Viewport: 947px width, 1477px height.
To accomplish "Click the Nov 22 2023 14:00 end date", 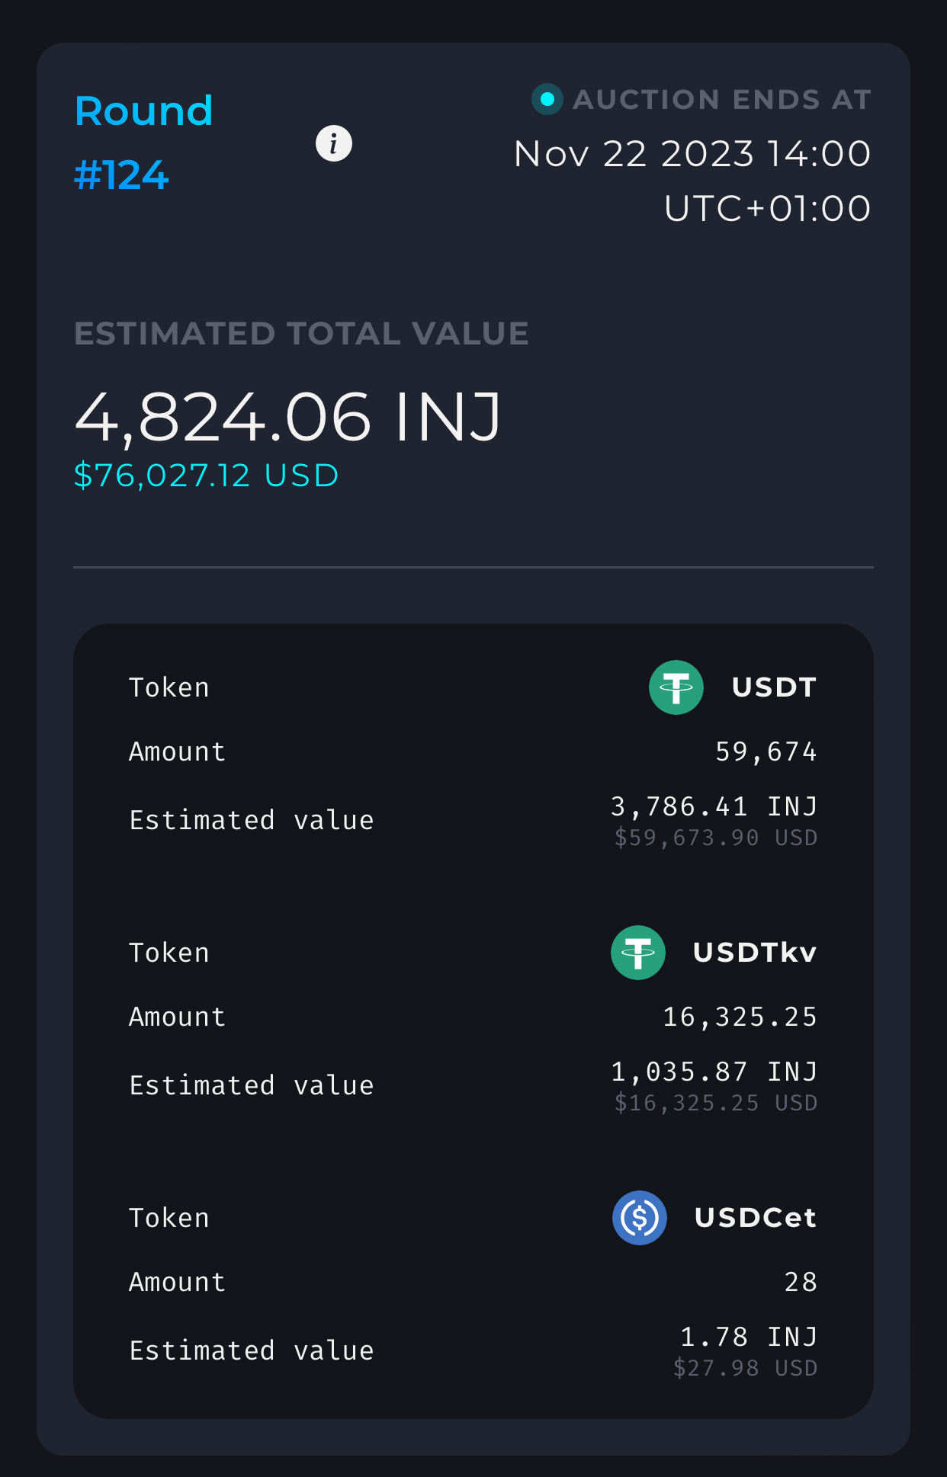I will pos(692,154).
